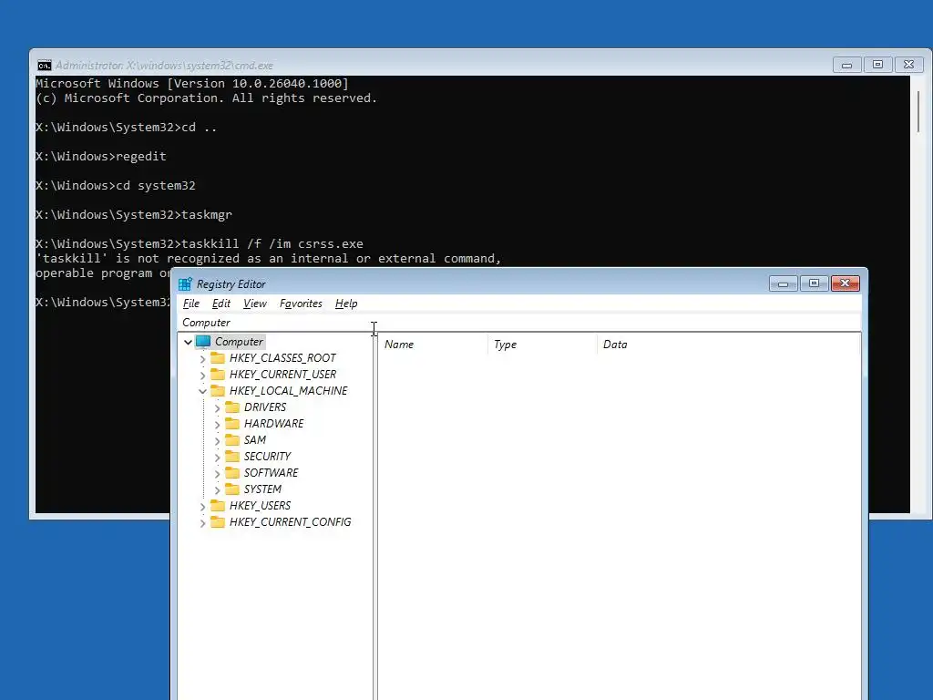933x700 pixels.
Task: Expand the HKEY_CURRENT_CONFIG hive
Action: click(x=203, y=522)
